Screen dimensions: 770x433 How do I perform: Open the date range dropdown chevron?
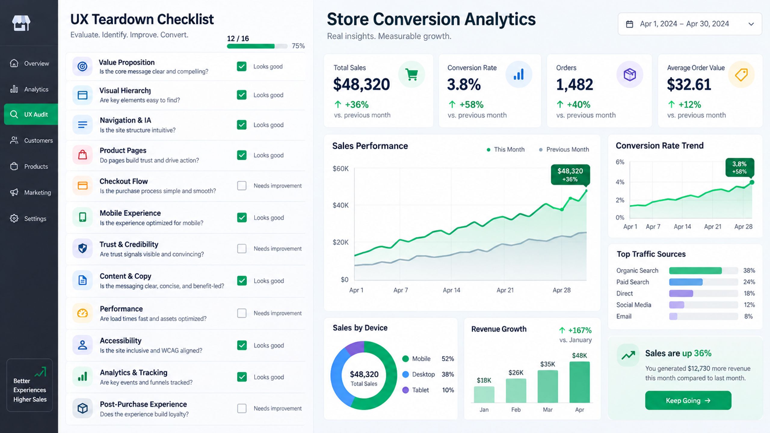(751, 24)
